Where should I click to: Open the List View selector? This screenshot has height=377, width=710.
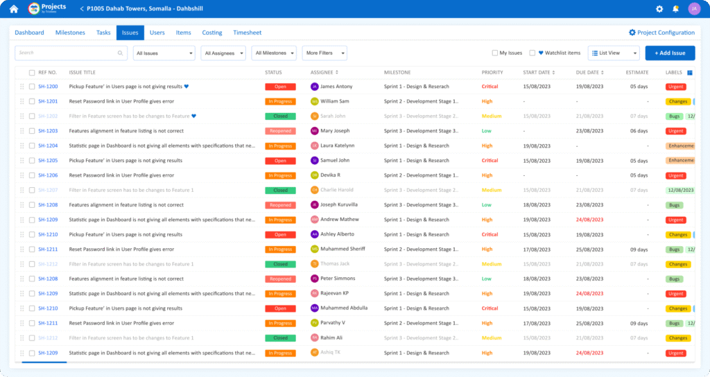pyautogui.click(x=613, y=53)
